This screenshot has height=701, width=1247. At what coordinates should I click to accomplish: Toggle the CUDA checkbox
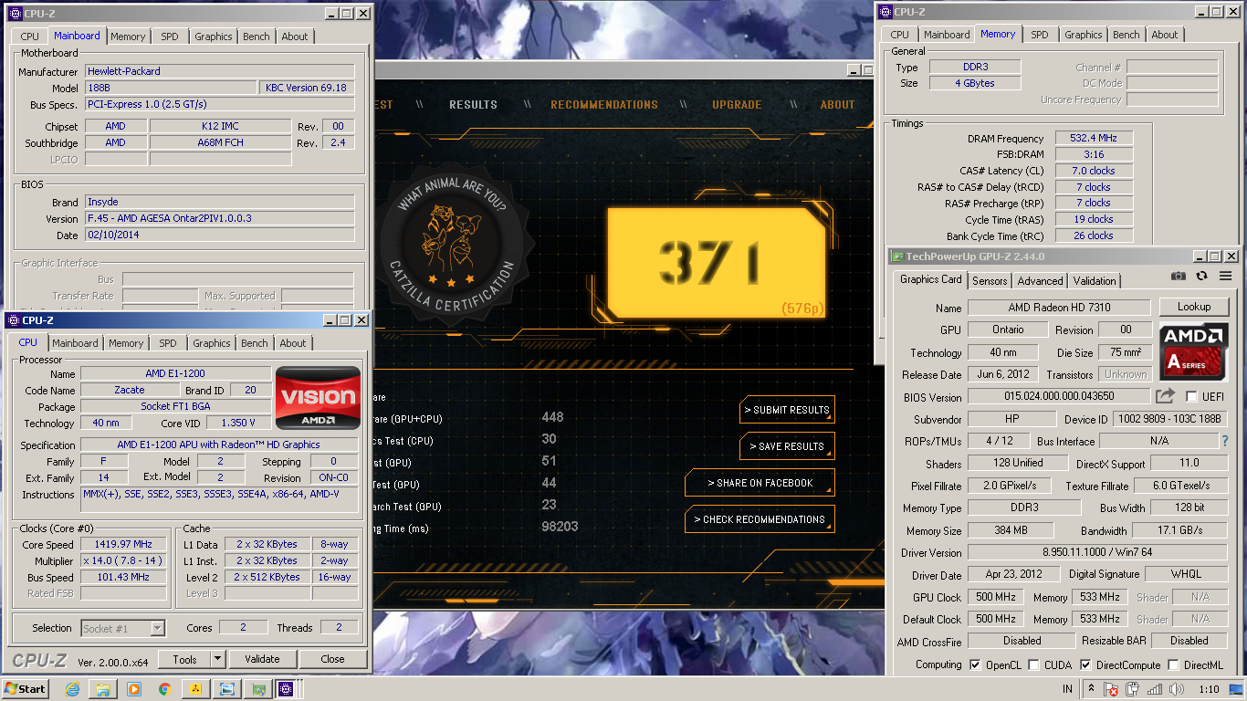1033,664
